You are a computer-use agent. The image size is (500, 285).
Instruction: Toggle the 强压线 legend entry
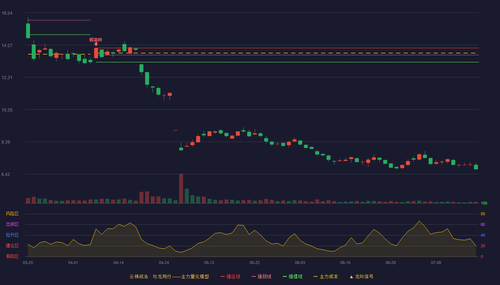[x=230, y=276]
